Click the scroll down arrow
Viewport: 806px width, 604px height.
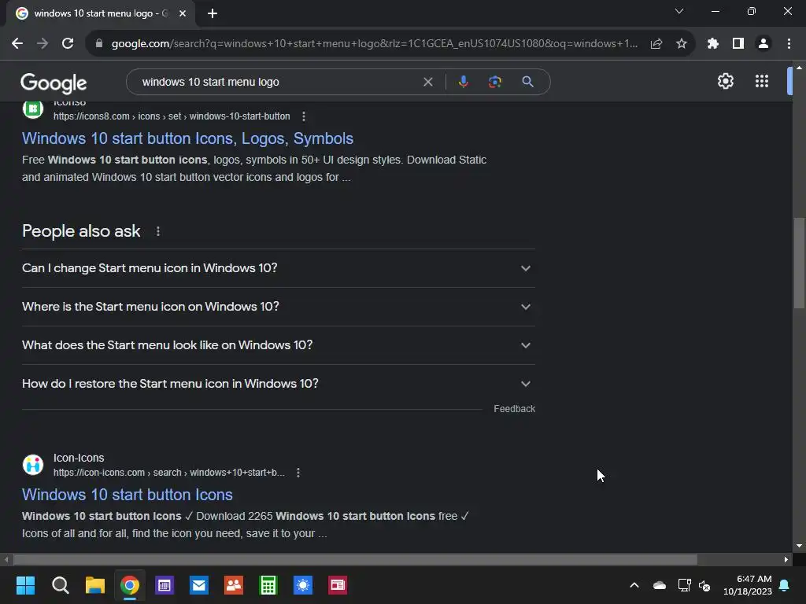tap(799, 546)
